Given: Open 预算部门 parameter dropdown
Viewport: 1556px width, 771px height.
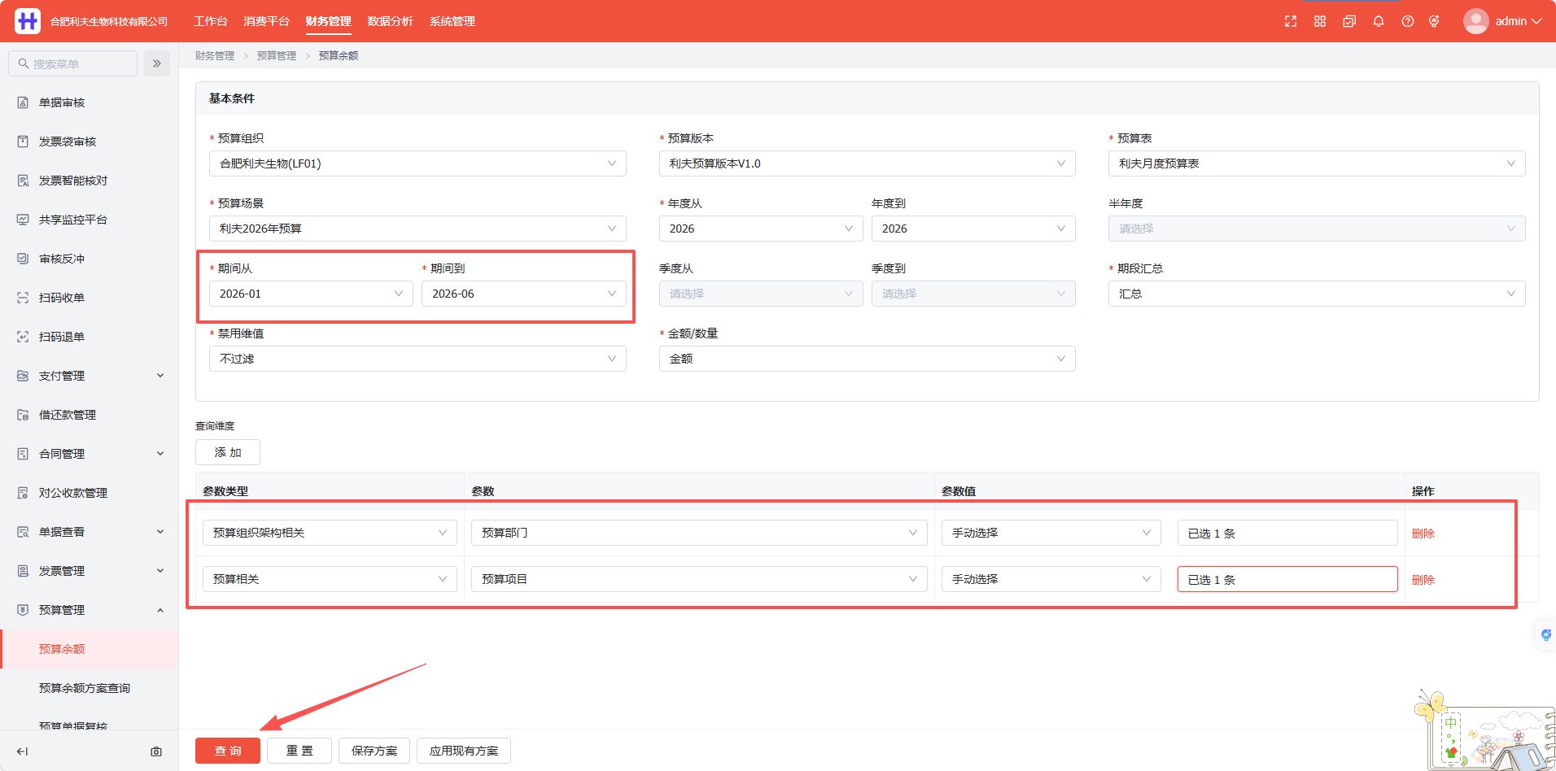Looking at the screenshot, I should coord(699,533).
